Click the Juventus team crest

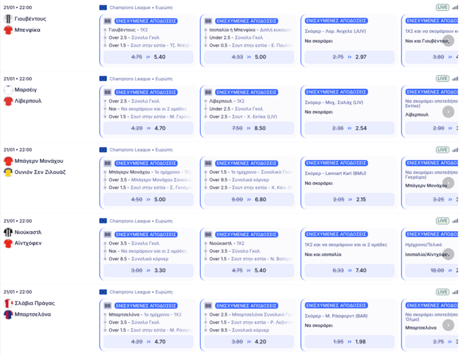coord(8,19)
